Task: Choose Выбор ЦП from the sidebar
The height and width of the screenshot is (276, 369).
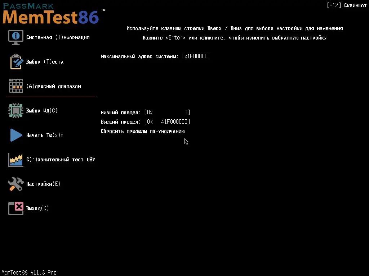Action: 42,110
